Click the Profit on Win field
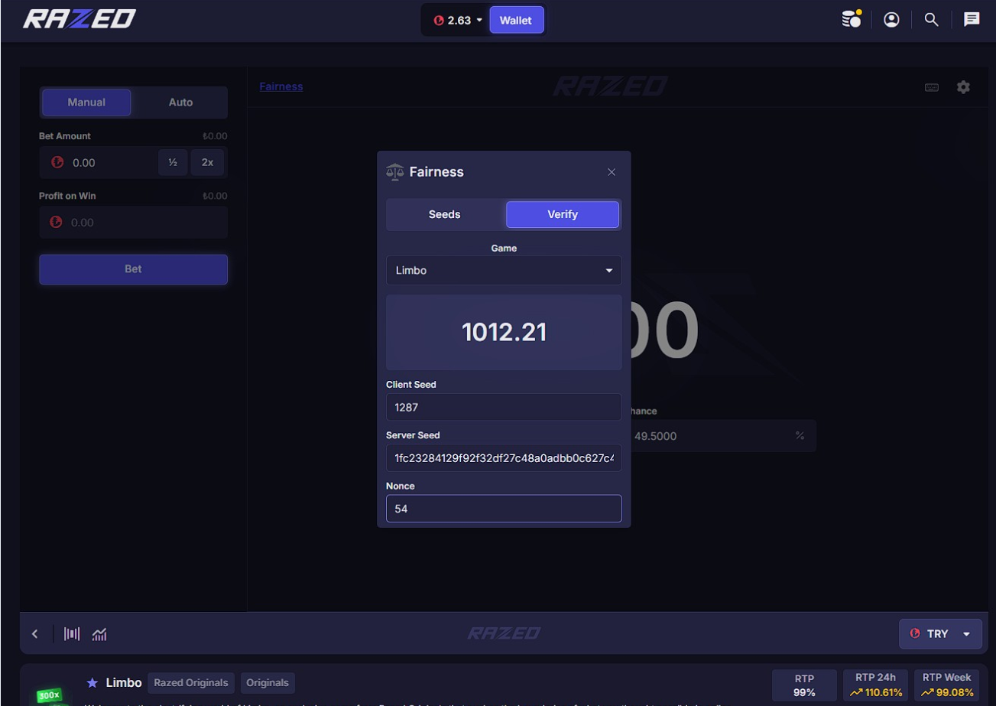 133,223
